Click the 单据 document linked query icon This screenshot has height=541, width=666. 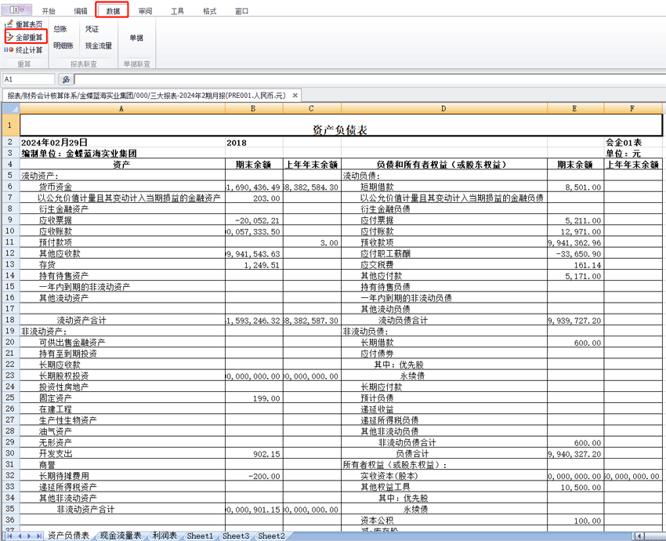pos(135,36)
